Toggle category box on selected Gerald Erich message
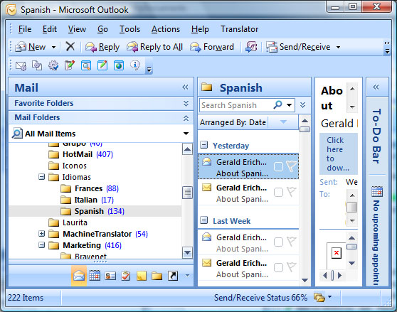 click(x=278, y=166)
